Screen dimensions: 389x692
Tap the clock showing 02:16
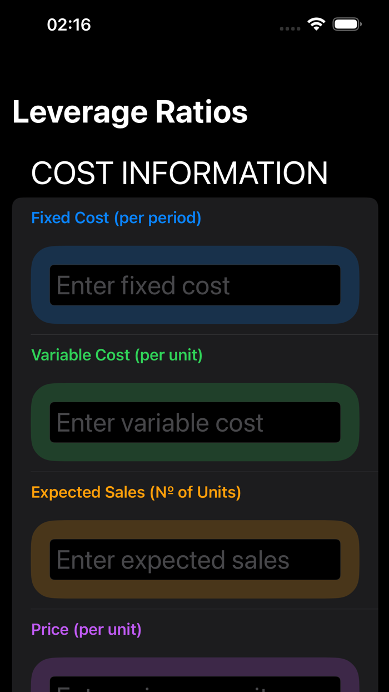[x=68, y=24]
